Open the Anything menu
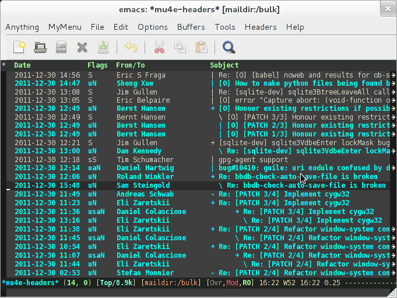This screenshot has height=298, width=397. coord(22,27)
